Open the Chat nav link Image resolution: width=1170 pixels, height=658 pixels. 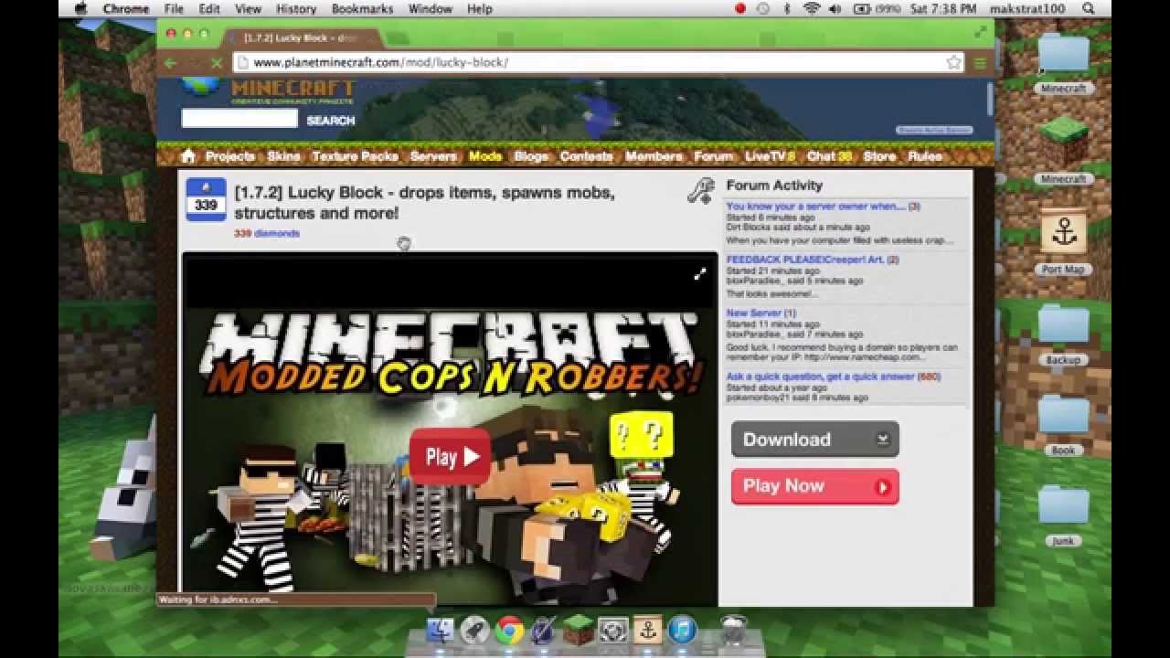tap(829, 156)
